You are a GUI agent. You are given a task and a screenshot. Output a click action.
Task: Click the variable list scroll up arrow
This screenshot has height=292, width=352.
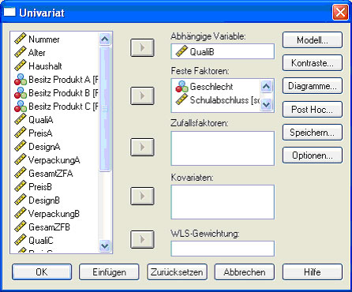click(x=105, y=39)
